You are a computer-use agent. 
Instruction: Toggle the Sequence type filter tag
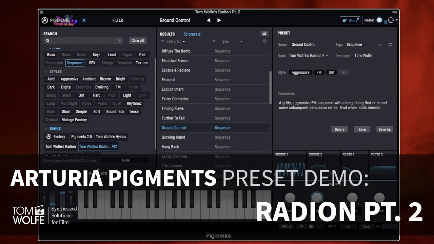tap(75, 63)
